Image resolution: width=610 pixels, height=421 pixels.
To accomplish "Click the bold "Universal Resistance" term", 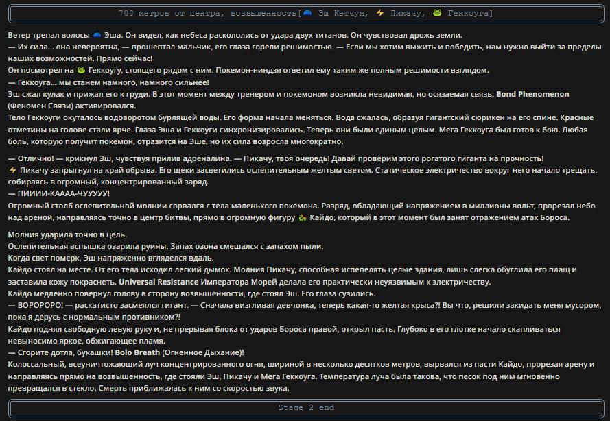I will (159, 282).
